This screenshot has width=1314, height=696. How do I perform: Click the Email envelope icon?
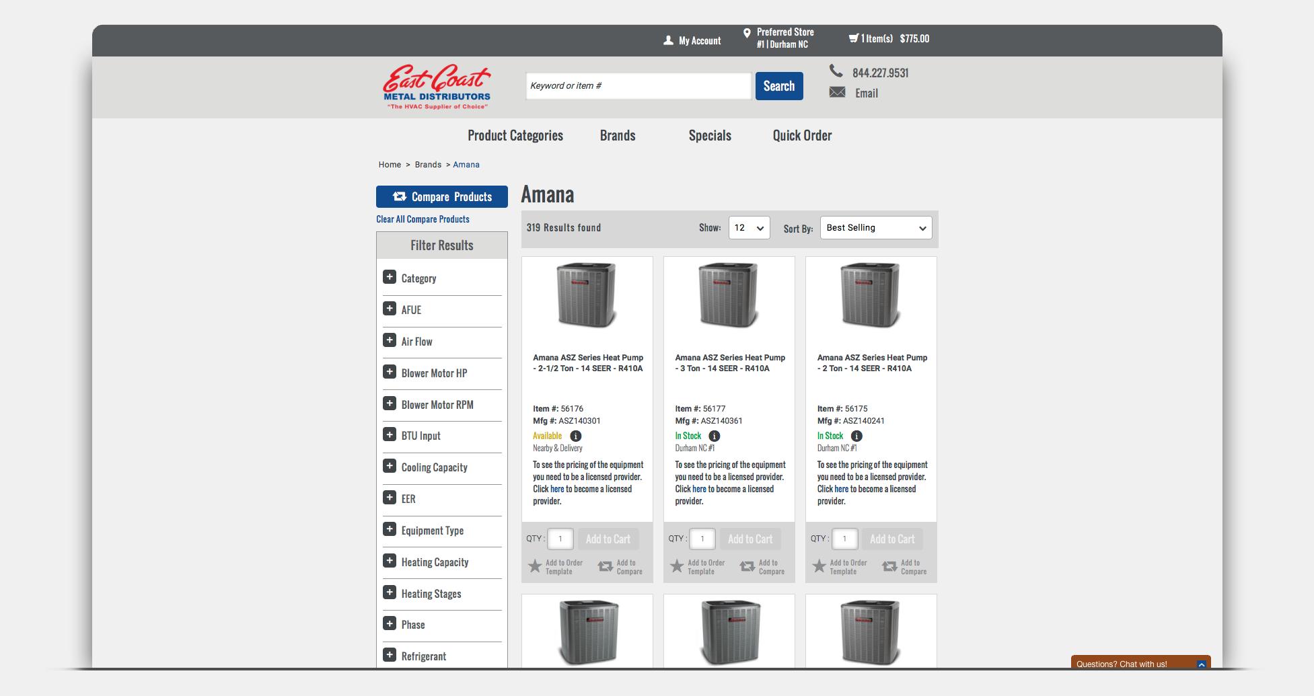(837, 92)
